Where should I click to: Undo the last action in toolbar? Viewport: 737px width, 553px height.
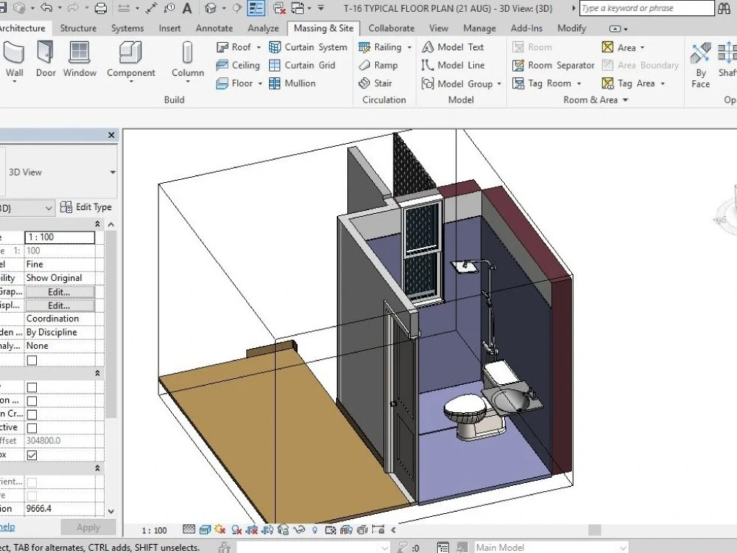[x=46, y=8]
